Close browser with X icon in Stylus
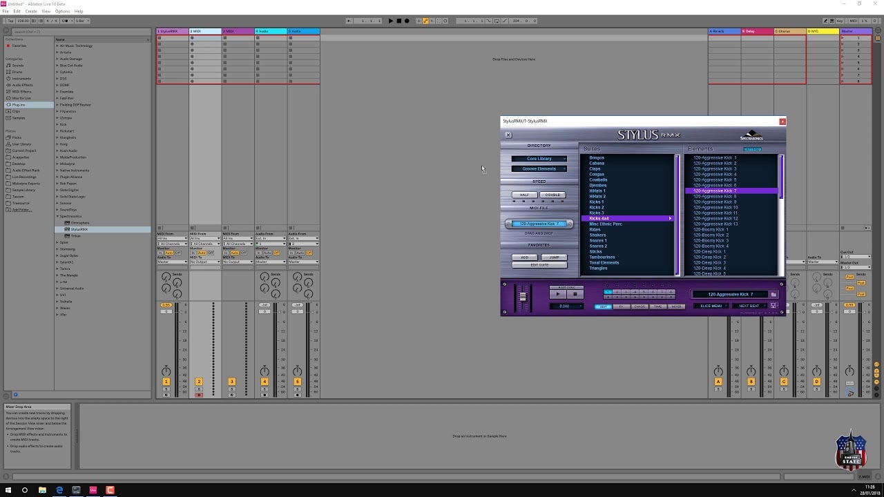 (508, 135)
